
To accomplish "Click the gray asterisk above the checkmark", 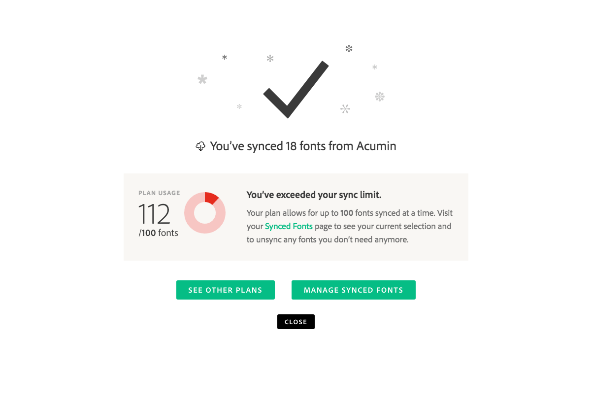I will tap(270, 59).
